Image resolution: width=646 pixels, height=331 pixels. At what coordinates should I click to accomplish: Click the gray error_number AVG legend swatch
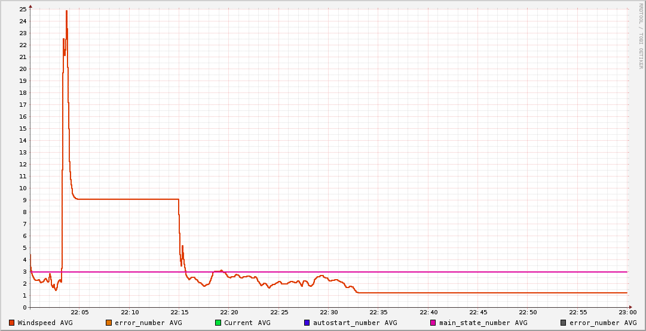[564, 323]
